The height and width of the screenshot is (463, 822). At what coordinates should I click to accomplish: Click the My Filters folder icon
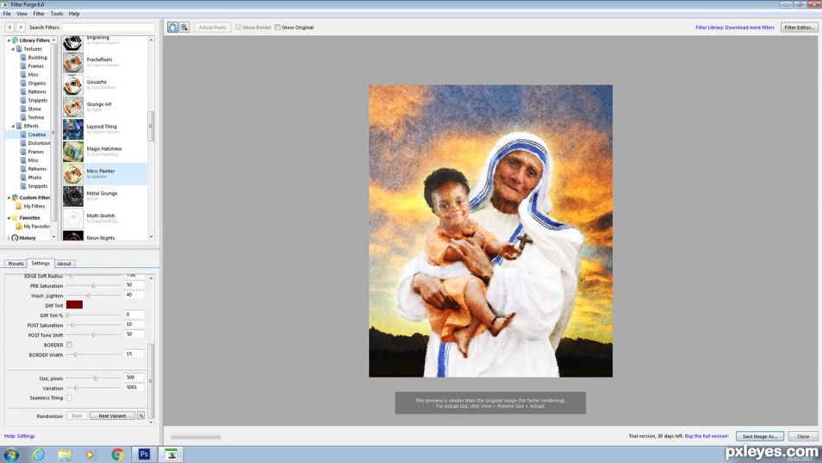tap(19, 206)
